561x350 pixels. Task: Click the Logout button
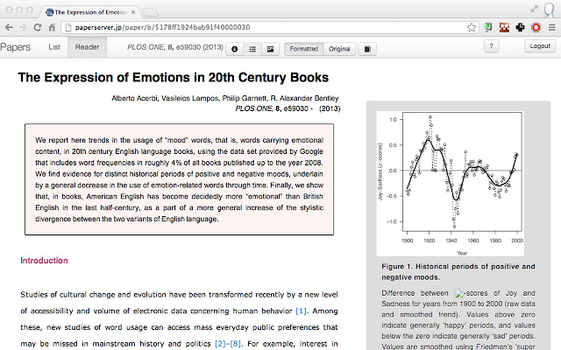click(x=540, y=46)
